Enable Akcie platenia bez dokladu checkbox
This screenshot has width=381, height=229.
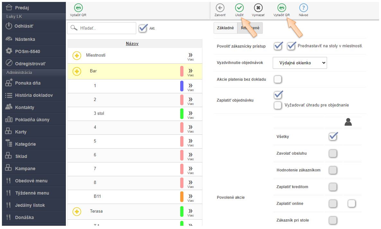click(x=278, y=79)
